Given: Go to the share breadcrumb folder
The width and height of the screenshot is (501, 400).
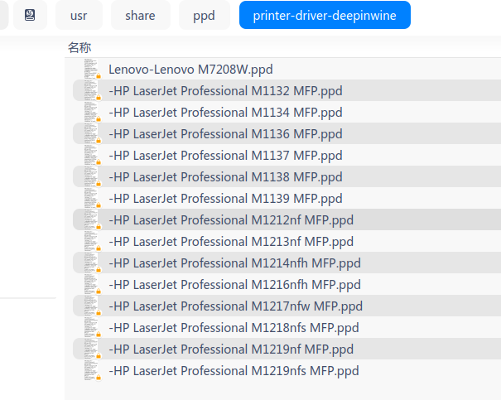Looking at the screenshot, I should [140, 15].
